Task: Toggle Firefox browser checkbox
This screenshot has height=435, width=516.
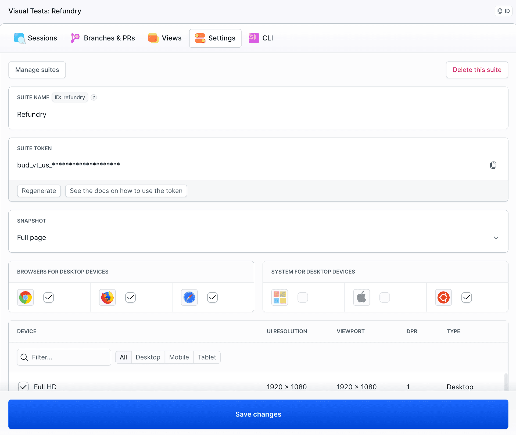Action: click(131, 297)
